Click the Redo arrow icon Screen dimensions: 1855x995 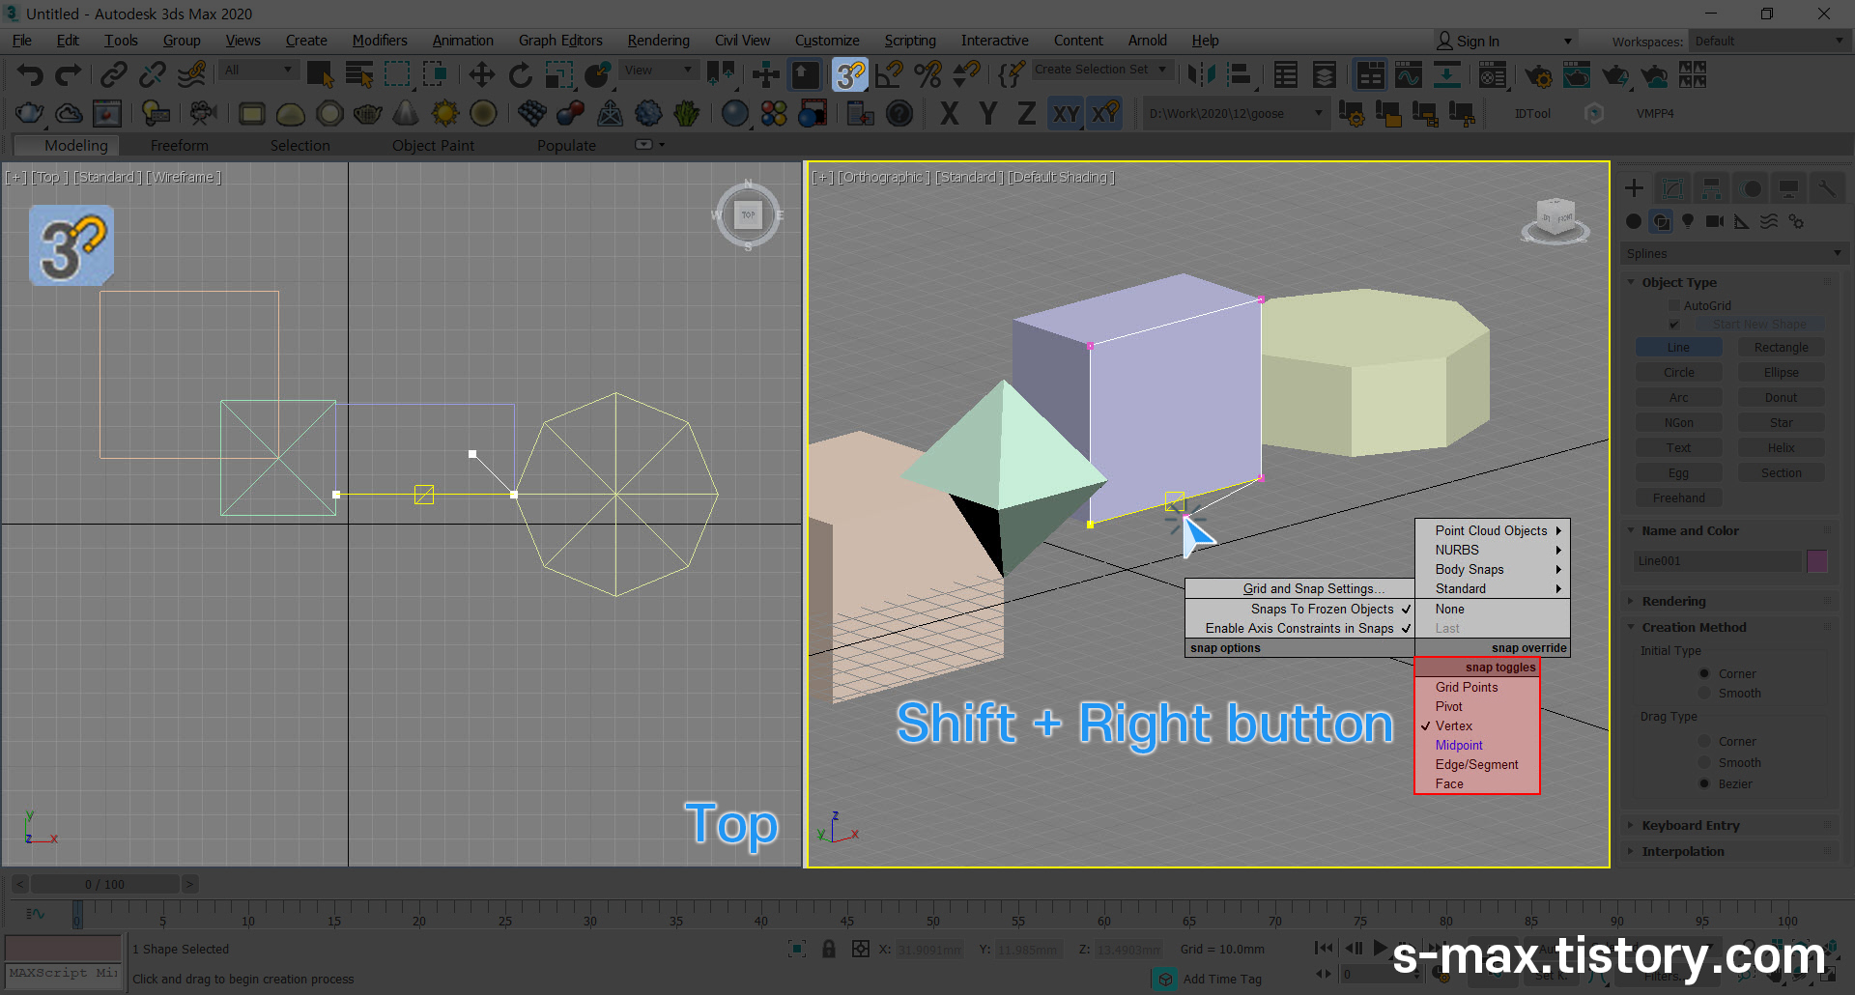68,74
